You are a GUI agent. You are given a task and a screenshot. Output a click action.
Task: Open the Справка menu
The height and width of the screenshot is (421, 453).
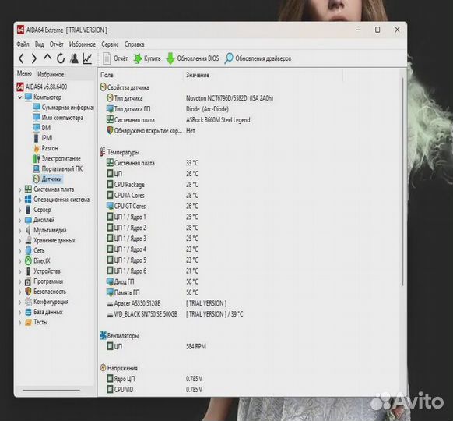(x=135, y=44)
